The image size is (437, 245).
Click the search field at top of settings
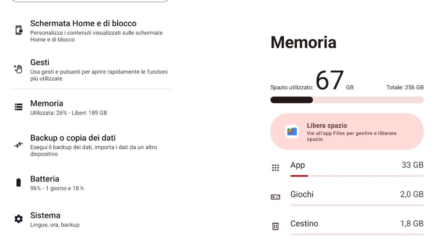[90, 1]
